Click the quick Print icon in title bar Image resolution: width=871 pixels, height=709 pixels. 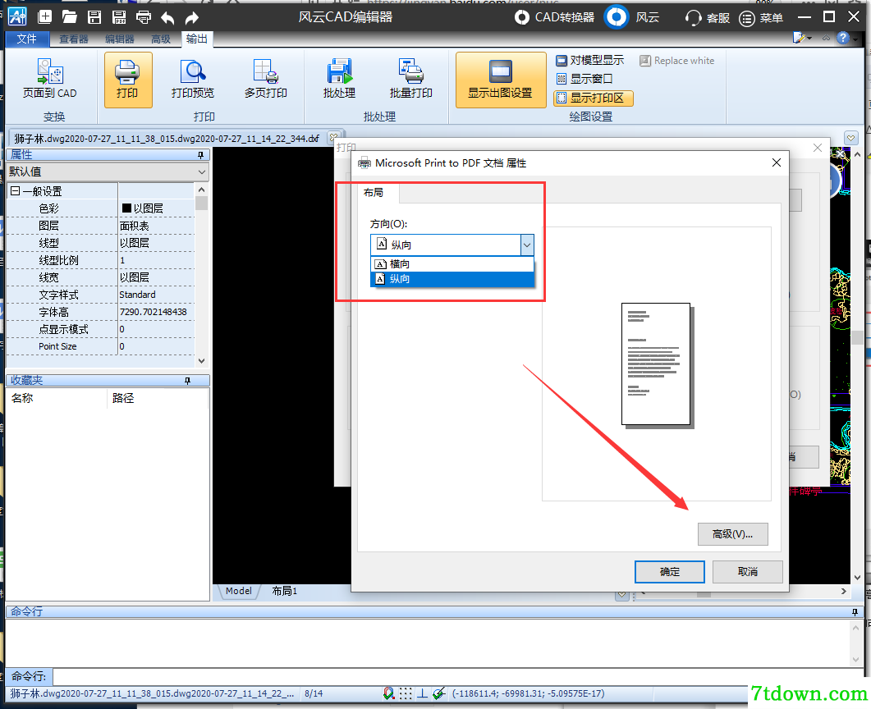pyautogui.click(x=144, y=16)
